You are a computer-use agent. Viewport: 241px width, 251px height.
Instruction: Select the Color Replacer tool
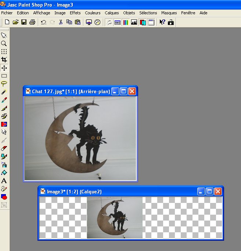click(4, 124)
